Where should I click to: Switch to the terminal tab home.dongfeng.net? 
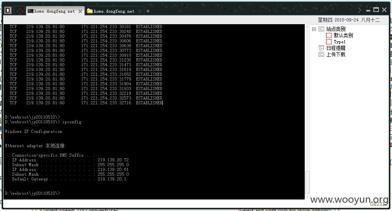coord(54,11)
